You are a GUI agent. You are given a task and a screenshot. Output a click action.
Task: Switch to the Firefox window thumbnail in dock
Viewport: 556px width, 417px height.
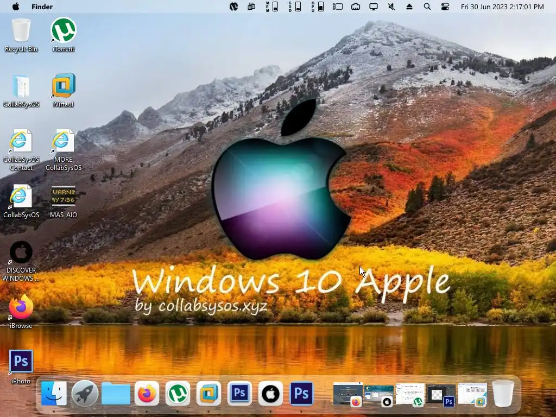click(x=348, y=394)
